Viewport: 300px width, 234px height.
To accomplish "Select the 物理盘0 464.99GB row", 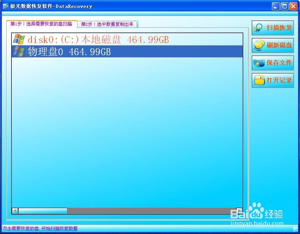I will point(127,51).
